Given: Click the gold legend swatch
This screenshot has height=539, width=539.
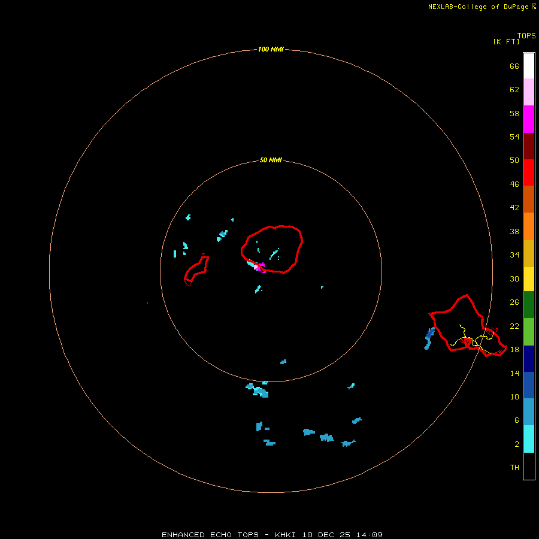Looking at the screenshot, I should click(x=529, y=253).
